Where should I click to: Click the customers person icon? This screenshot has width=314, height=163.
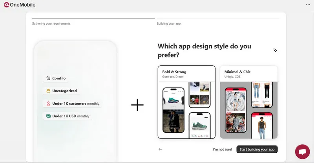pos(48,104)
